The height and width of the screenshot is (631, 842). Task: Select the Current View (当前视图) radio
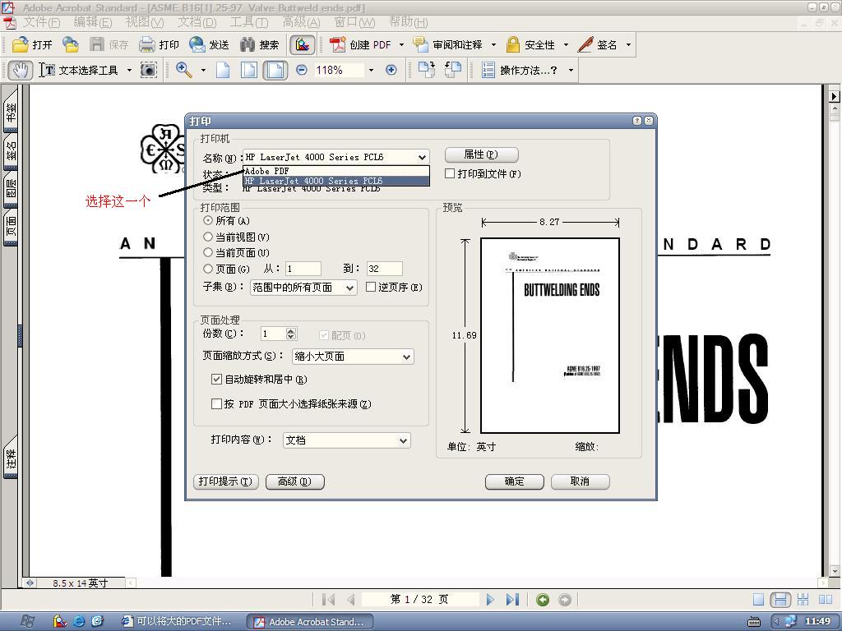click(x=208, y=237)
